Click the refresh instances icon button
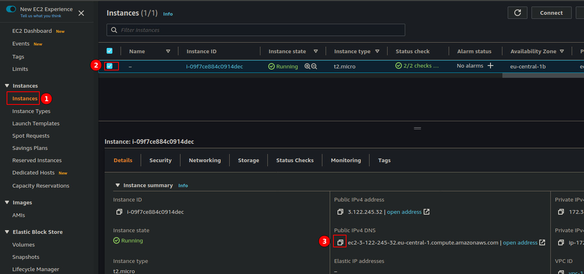The image size is (584, 274). point(517,13)
